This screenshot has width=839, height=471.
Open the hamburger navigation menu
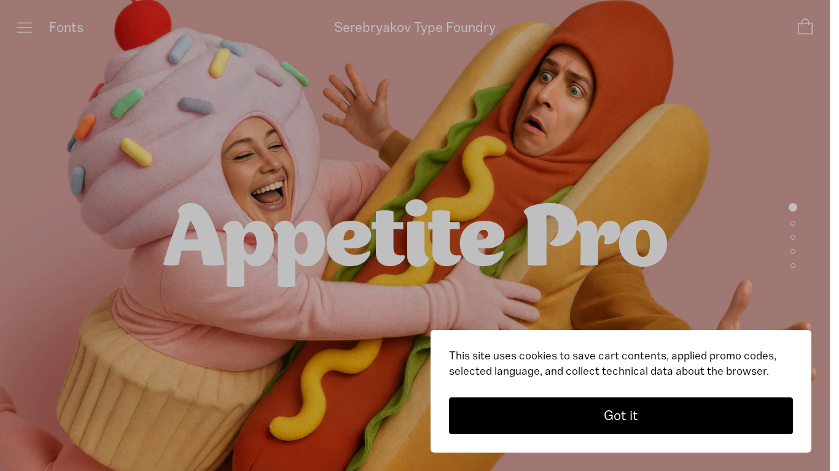tap(25, 28)
